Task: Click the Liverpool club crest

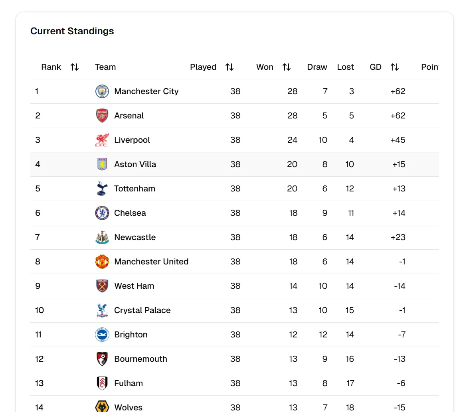Action: [102, 140]
